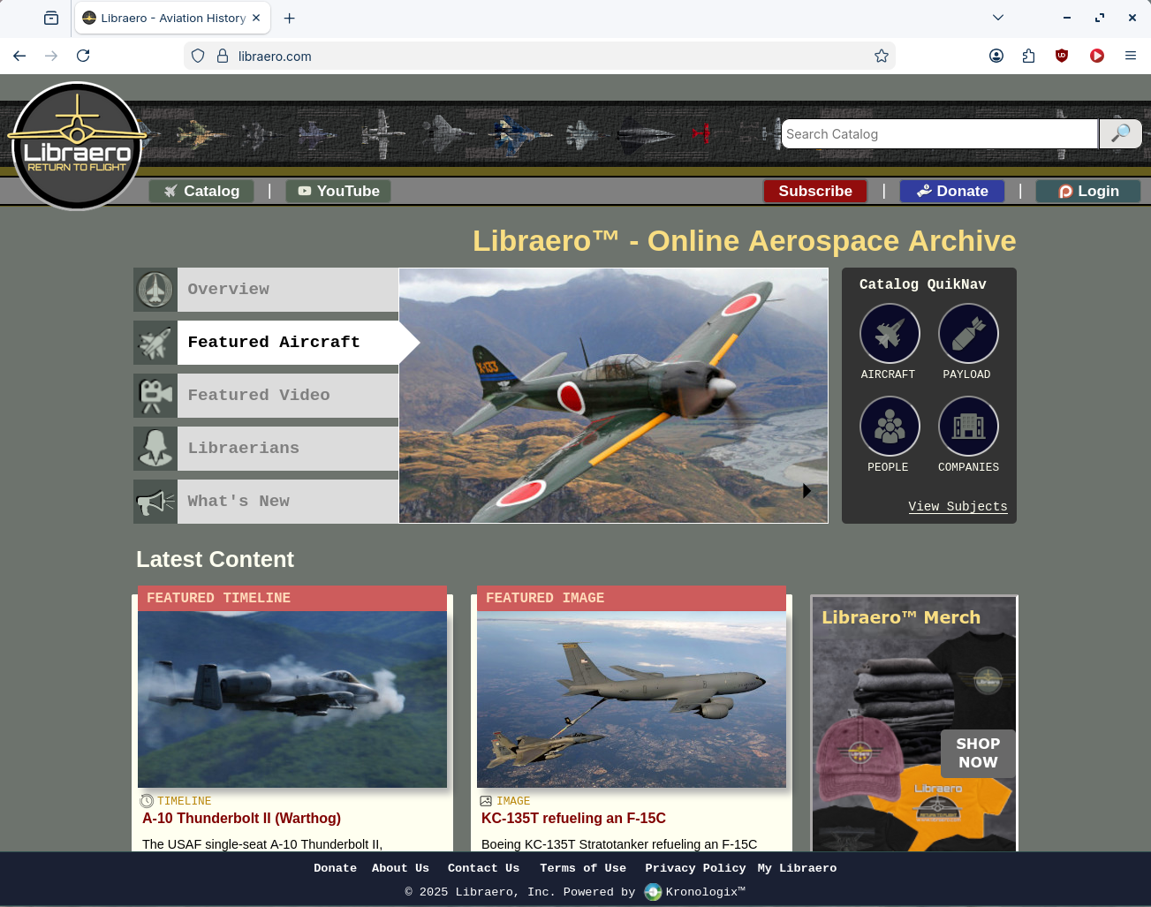
Task: Switch to the What's New tab
Action: 287,502
